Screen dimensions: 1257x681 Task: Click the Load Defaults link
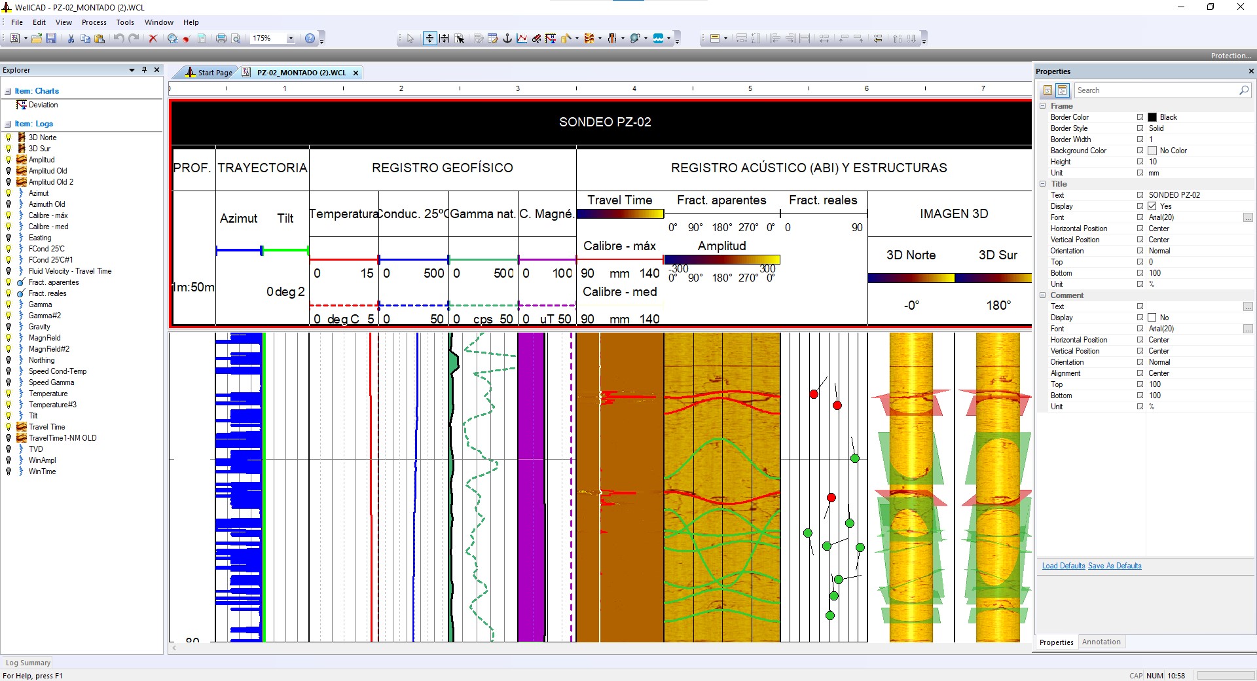1063,566
